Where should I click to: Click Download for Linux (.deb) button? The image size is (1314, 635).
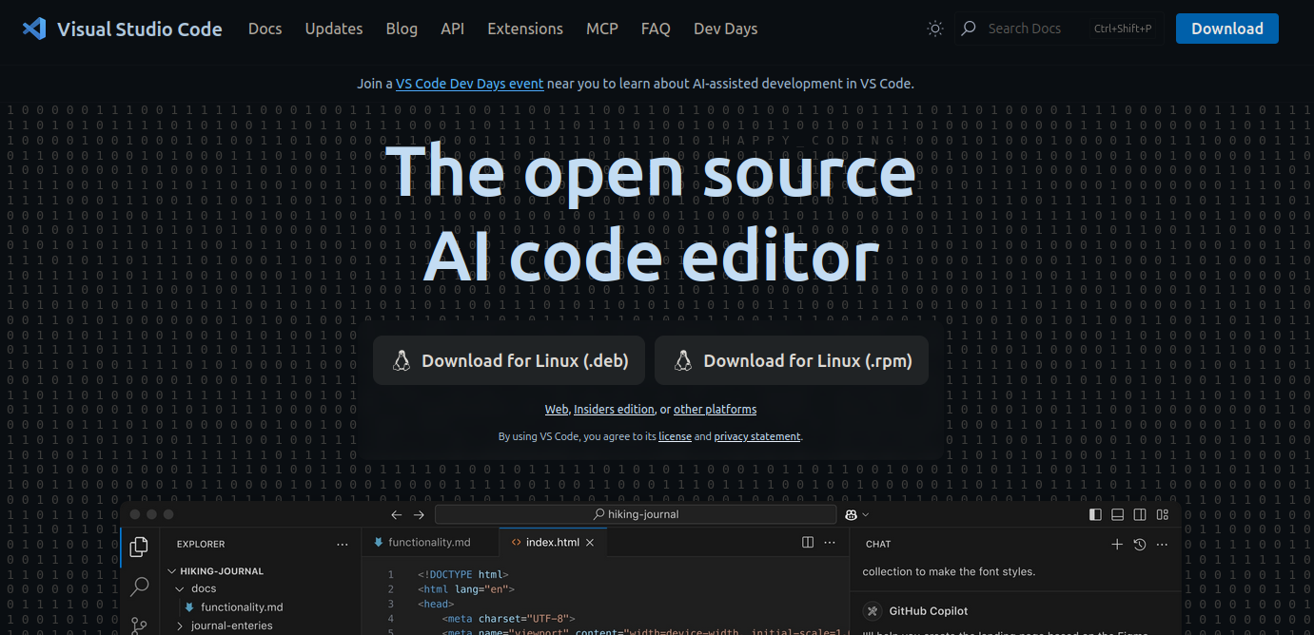point(509,360)
